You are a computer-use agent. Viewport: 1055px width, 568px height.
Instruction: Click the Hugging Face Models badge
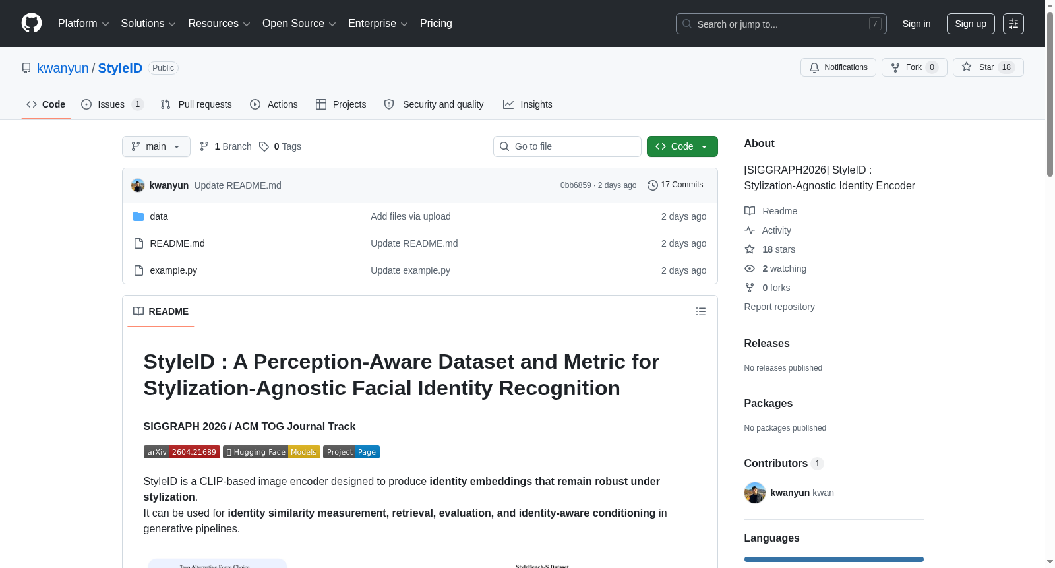[x=272, y=452]
